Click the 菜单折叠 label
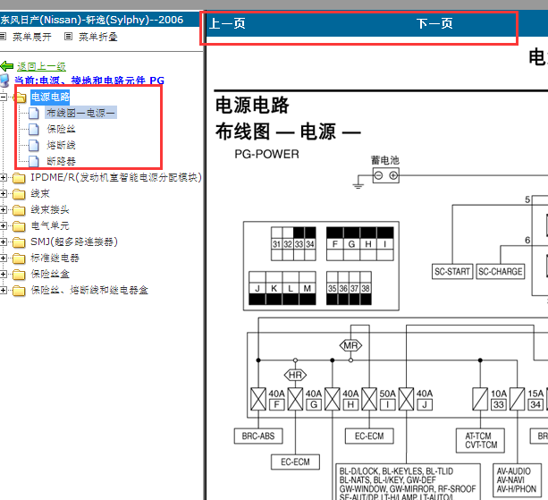 (x=98, y=37)
